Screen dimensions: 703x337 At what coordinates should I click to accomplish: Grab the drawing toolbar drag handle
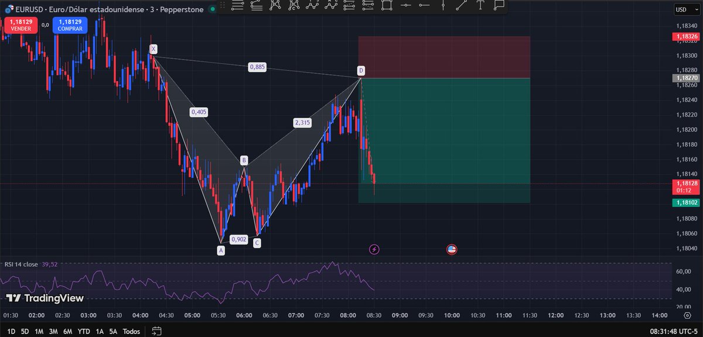[222, 5]
